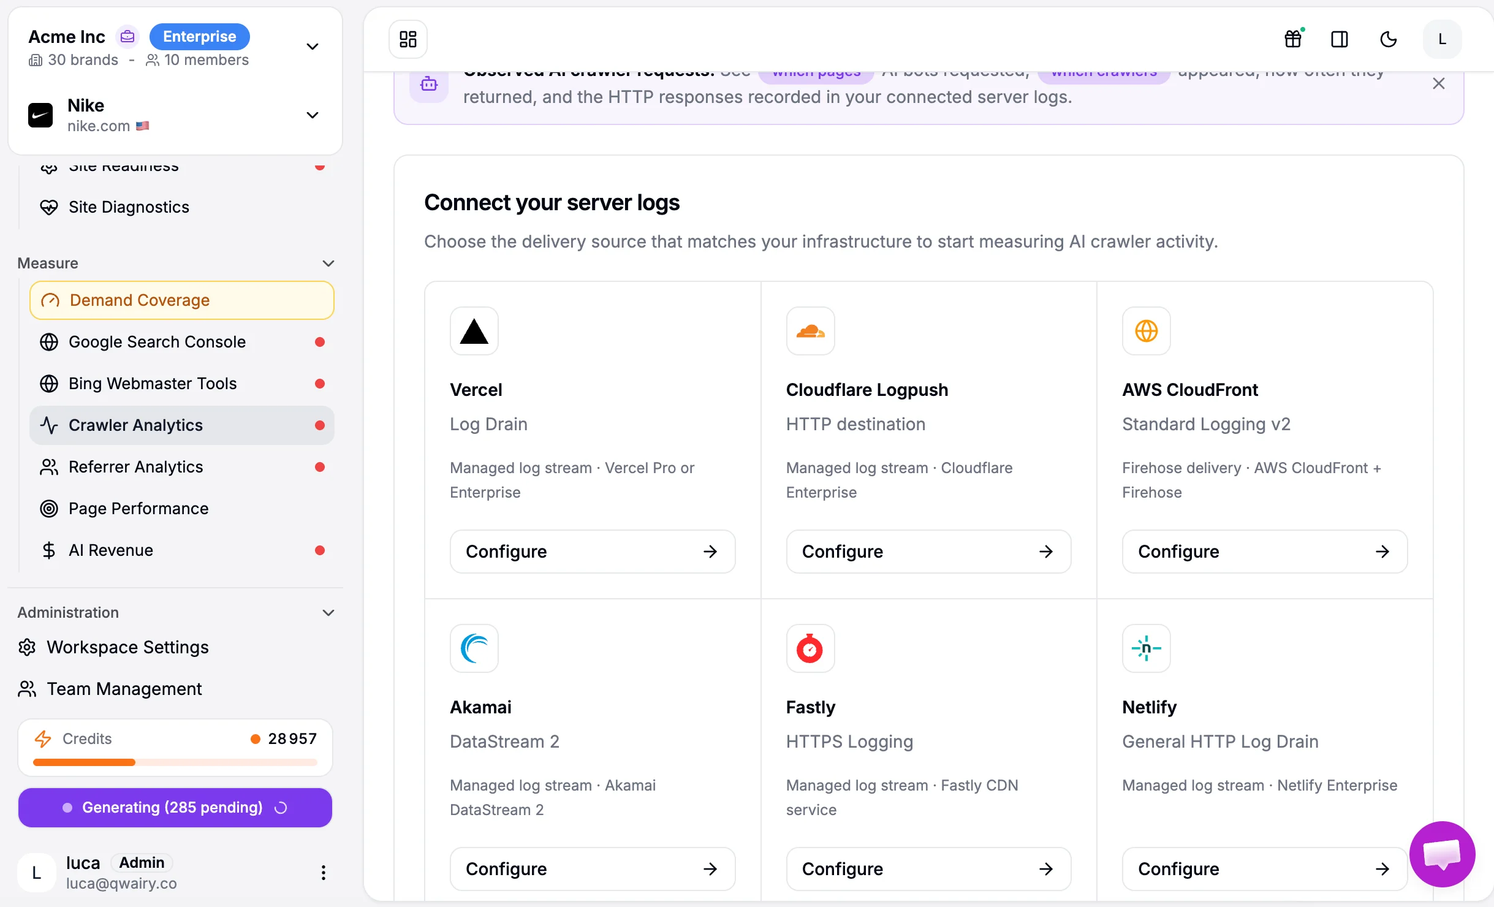Collapse the Administration section
Viewport: 1494px width, 907px height.
click(x=328, y=613)
